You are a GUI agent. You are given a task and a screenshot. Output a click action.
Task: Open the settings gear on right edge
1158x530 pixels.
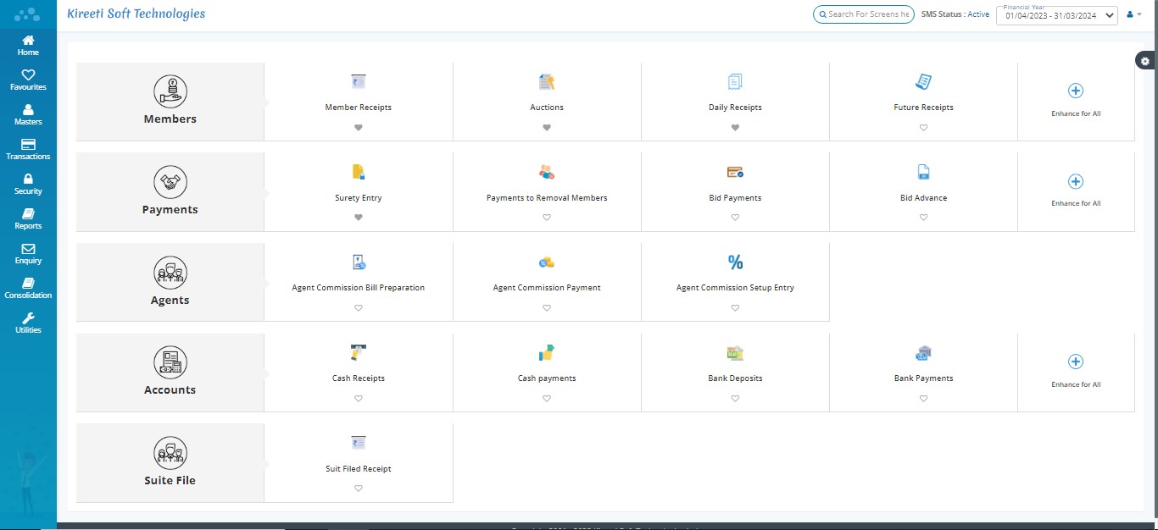[x=1146, y=61]
